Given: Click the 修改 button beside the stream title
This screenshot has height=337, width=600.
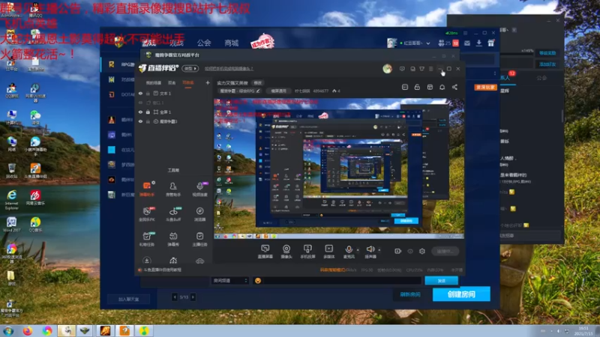Looking at the screenshot, I should [x=258, y=83].
